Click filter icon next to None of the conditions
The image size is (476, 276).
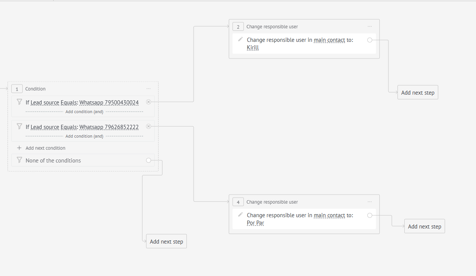point(19,160)
